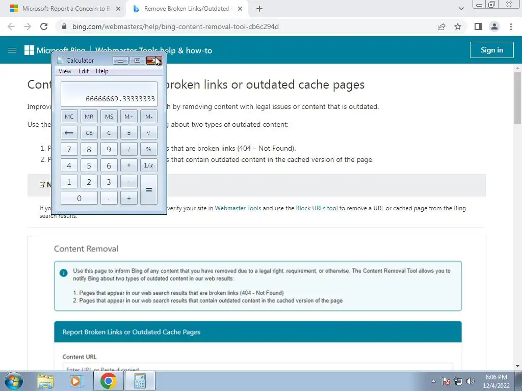Open the Chrome profile avatar
The width and height of the screenshot is (522, 391).
(x=494, y=26)
